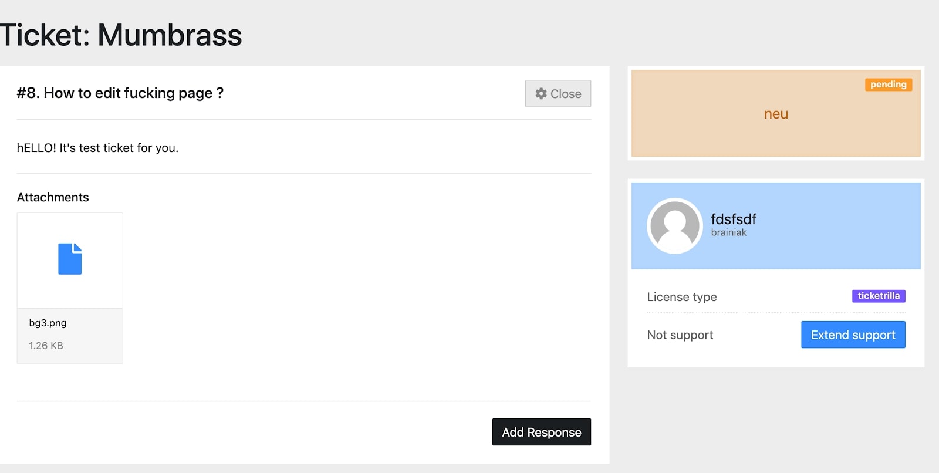This screenshot has width=939, height=473.
Task: Click the Ticket: Mumbrass page heading
Action: 121,35
